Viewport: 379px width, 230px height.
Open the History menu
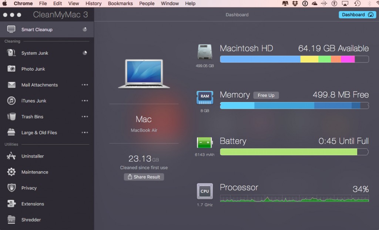point(93,3)
